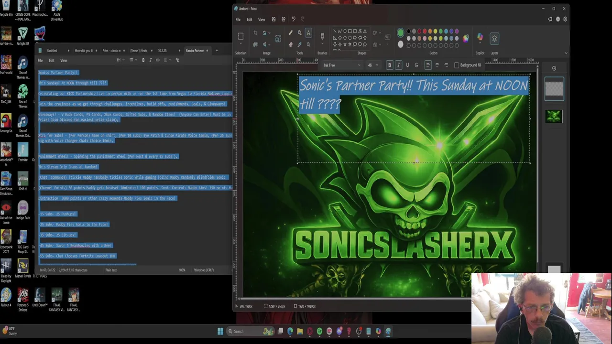Image resolution: width=612 pixels, height=344 pixels.
Task: Select the top gray layer thumbnail
Action: [554, 88]
